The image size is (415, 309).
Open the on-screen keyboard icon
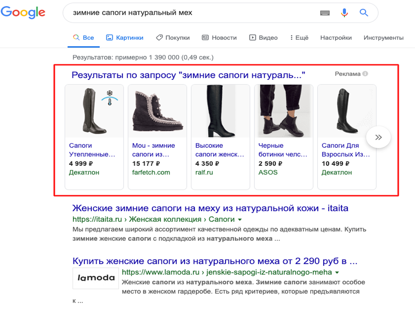[x=325, y=13]
